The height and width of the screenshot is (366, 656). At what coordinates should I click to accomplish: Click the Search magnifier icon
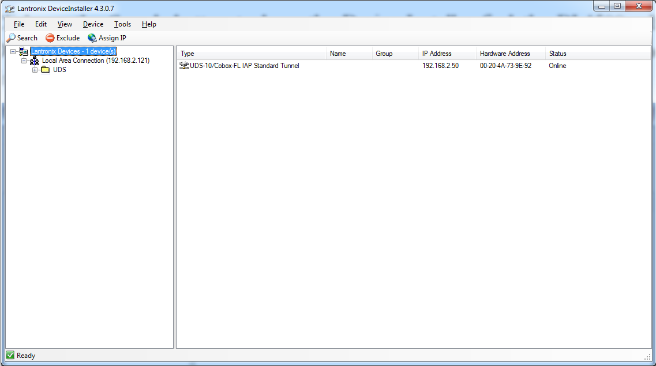[11, 38]
